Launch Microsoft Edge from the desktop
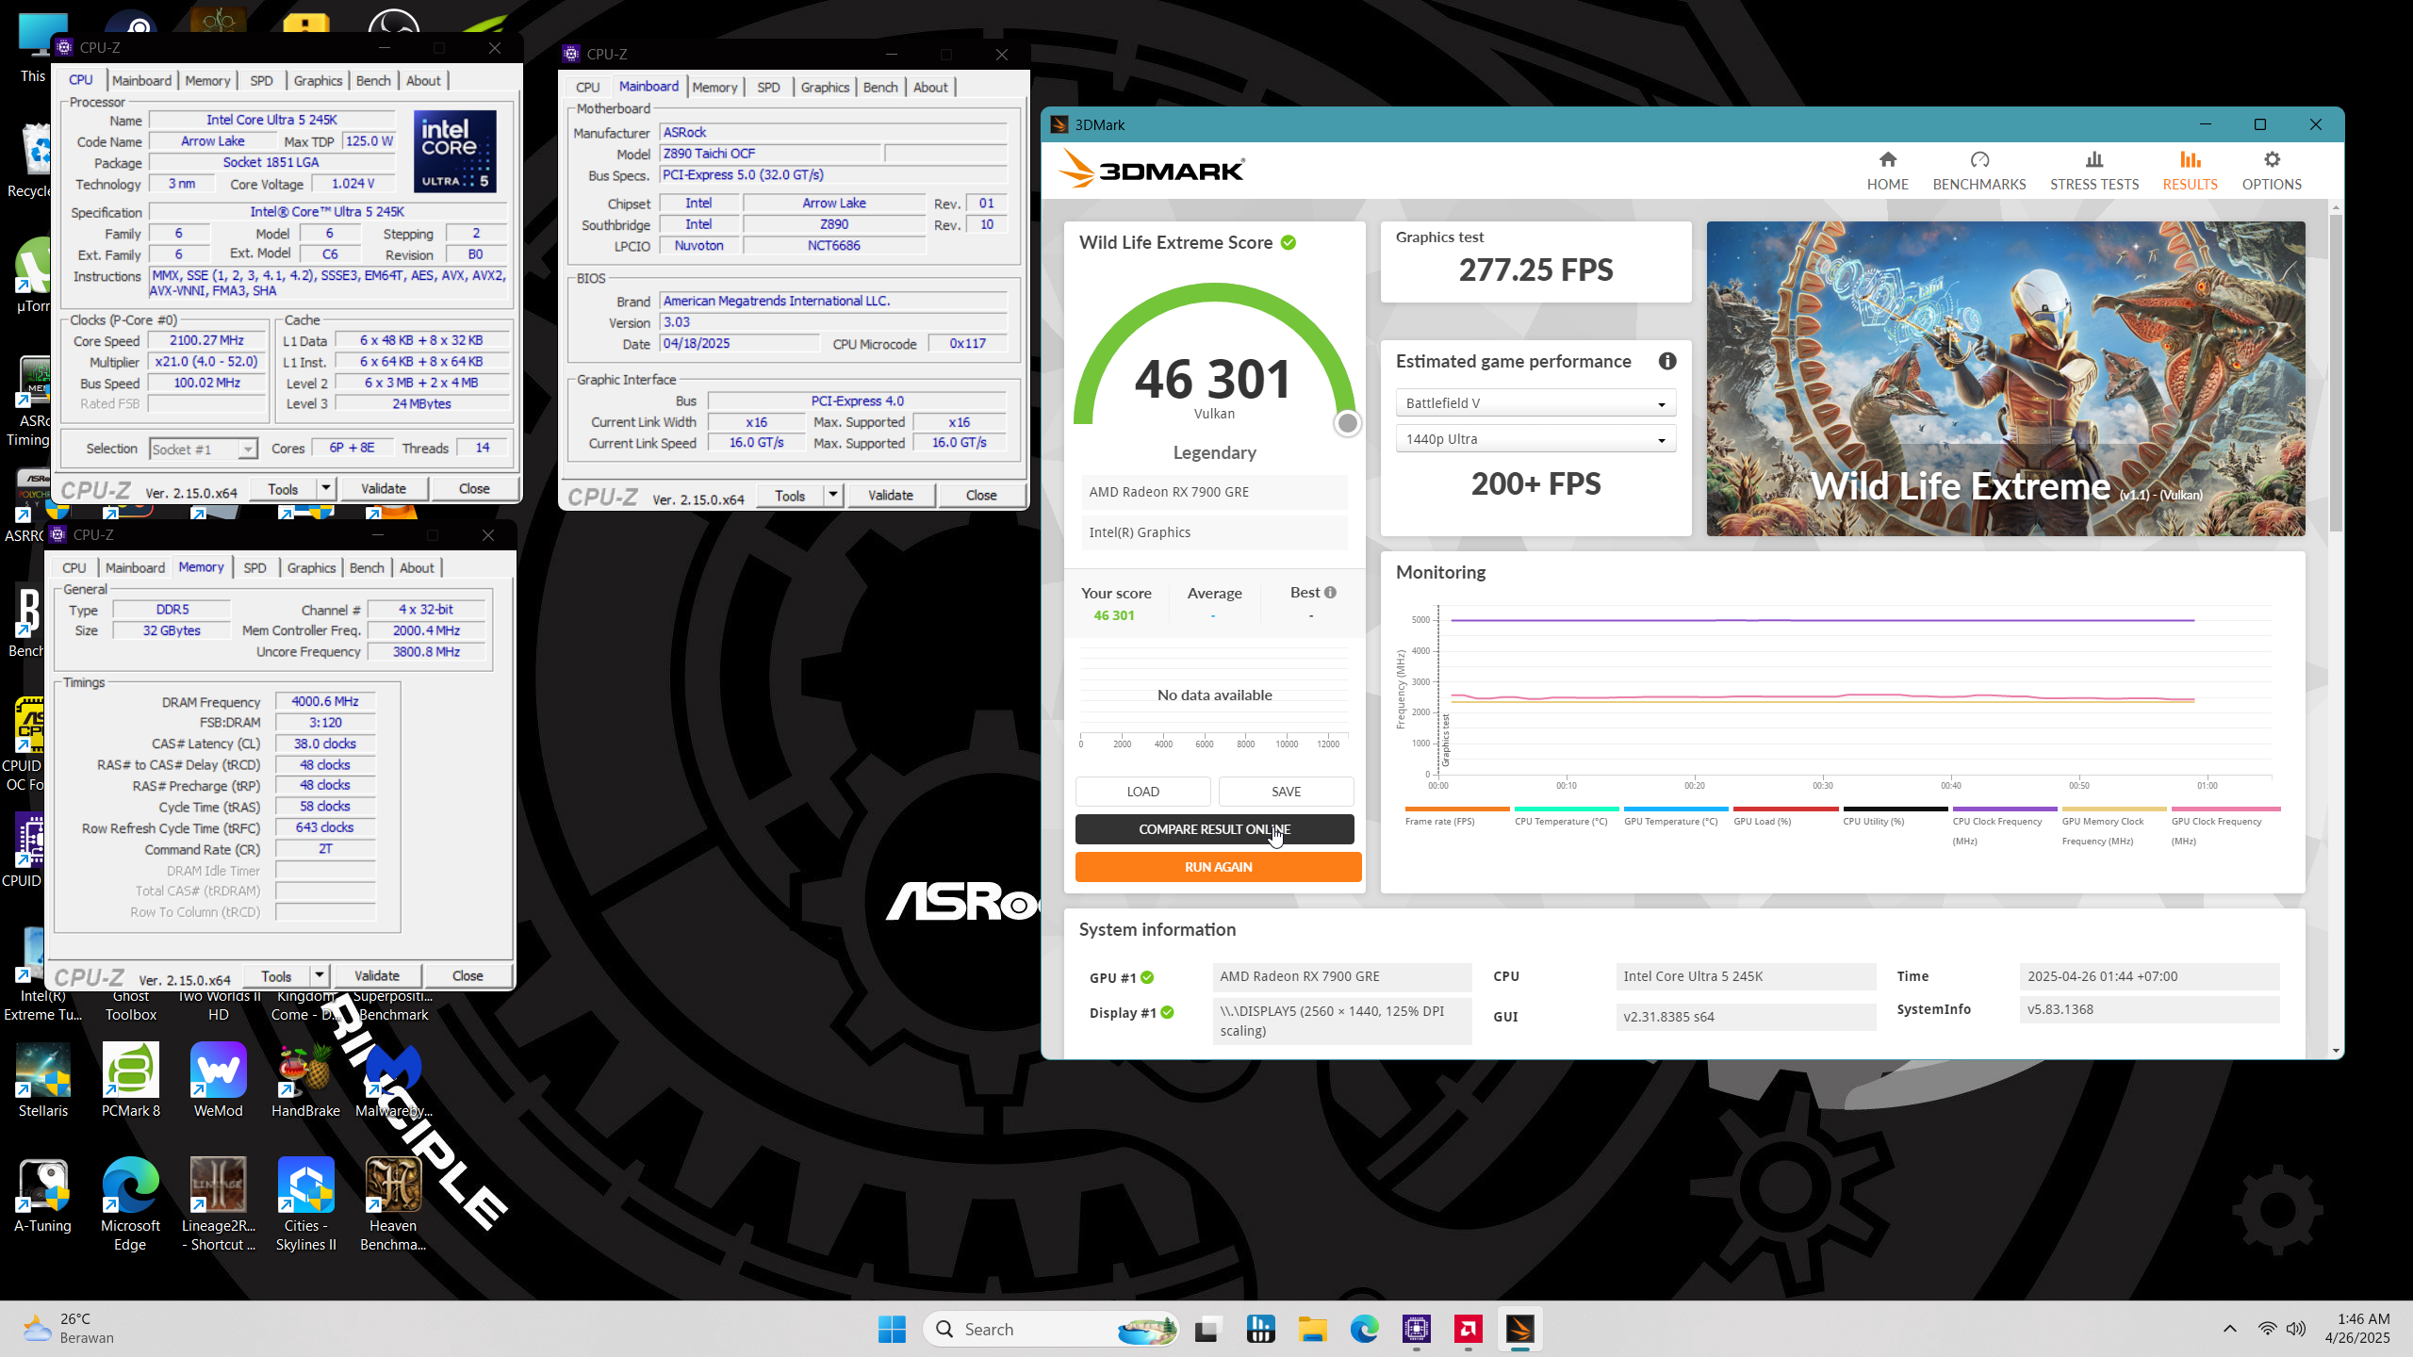Viewport: 2413px width, 1357px height. 130,1203
